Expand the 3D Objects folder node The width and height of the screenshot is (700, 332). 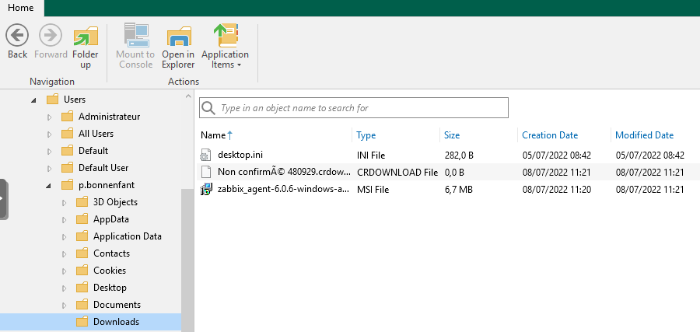click(x=65, y=203)
